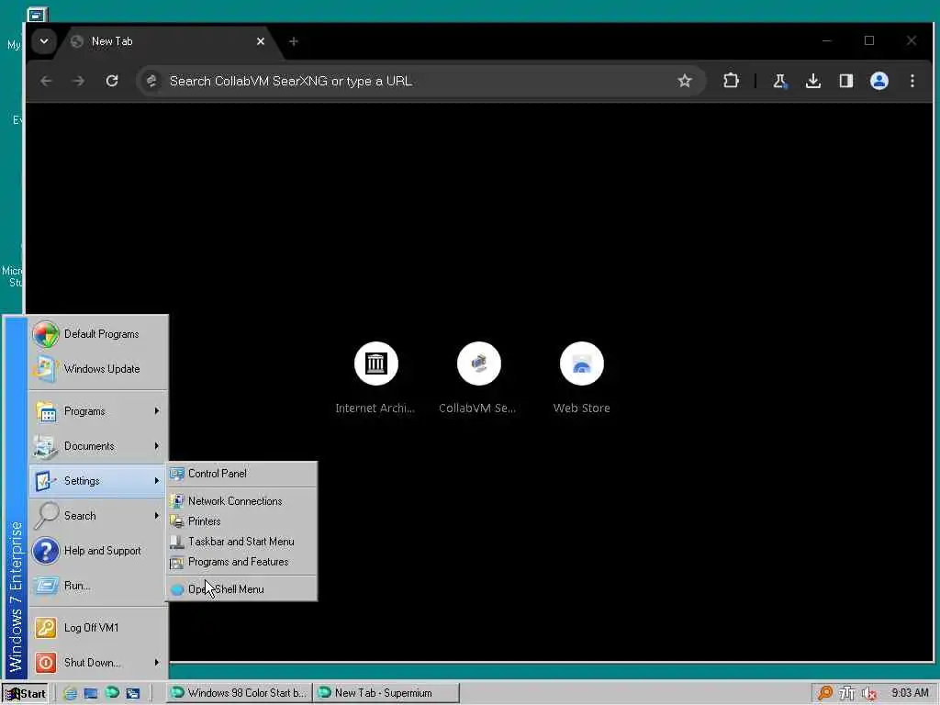Click Default Programs in Start menu
The height and width of the screenshot is (705, 940).
97,334
